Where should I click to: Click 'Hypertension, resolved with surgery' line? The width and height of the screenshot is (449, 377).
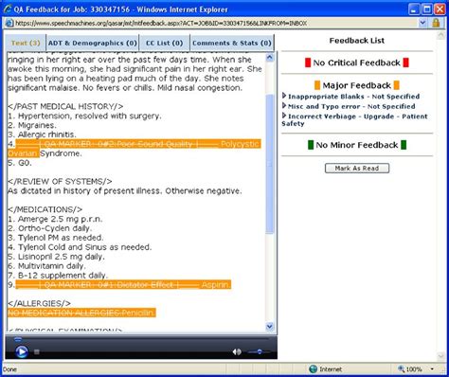[84, 116]
